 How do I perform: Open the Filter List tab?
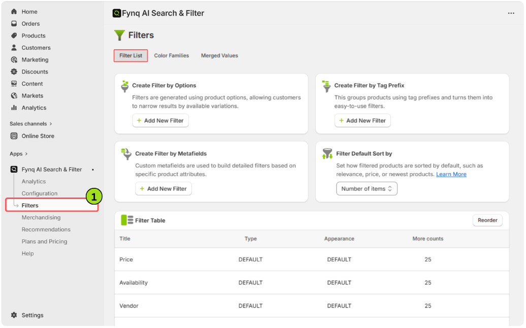[x=131, y=56]
